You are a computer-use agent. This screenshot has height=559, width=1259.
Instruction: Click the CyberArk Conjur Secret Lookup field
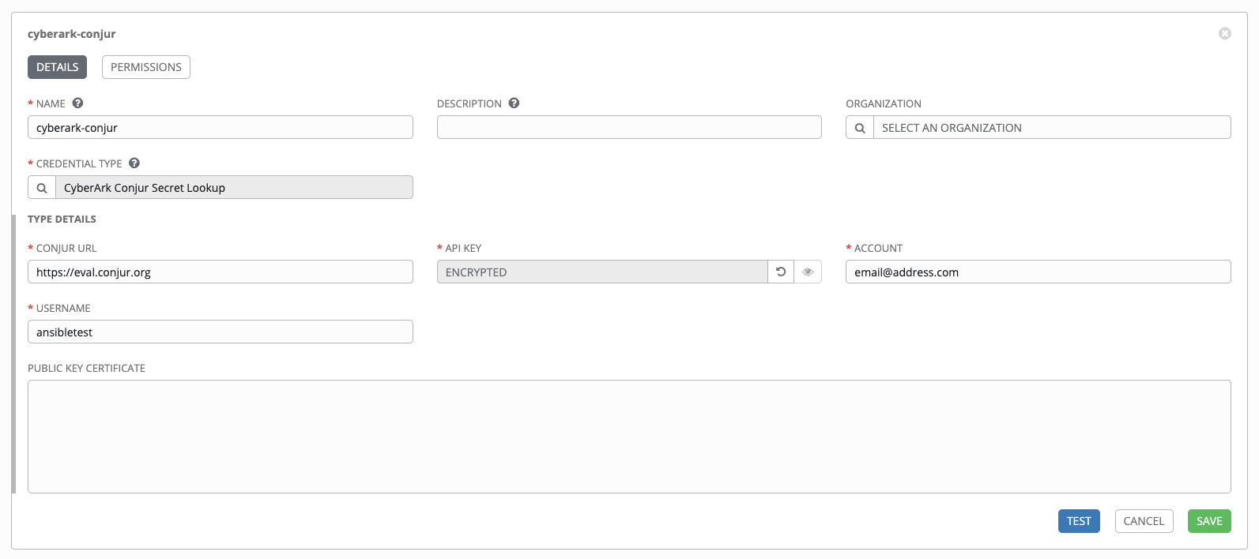click(x=234, y=187)
